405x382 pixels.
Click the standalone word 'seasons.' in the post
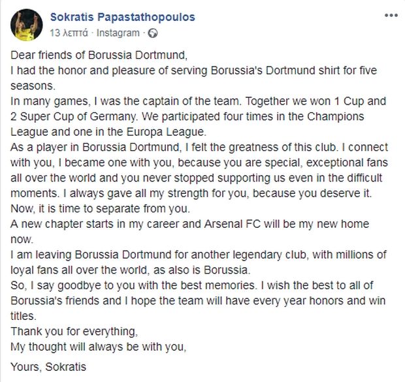point(33,86)
